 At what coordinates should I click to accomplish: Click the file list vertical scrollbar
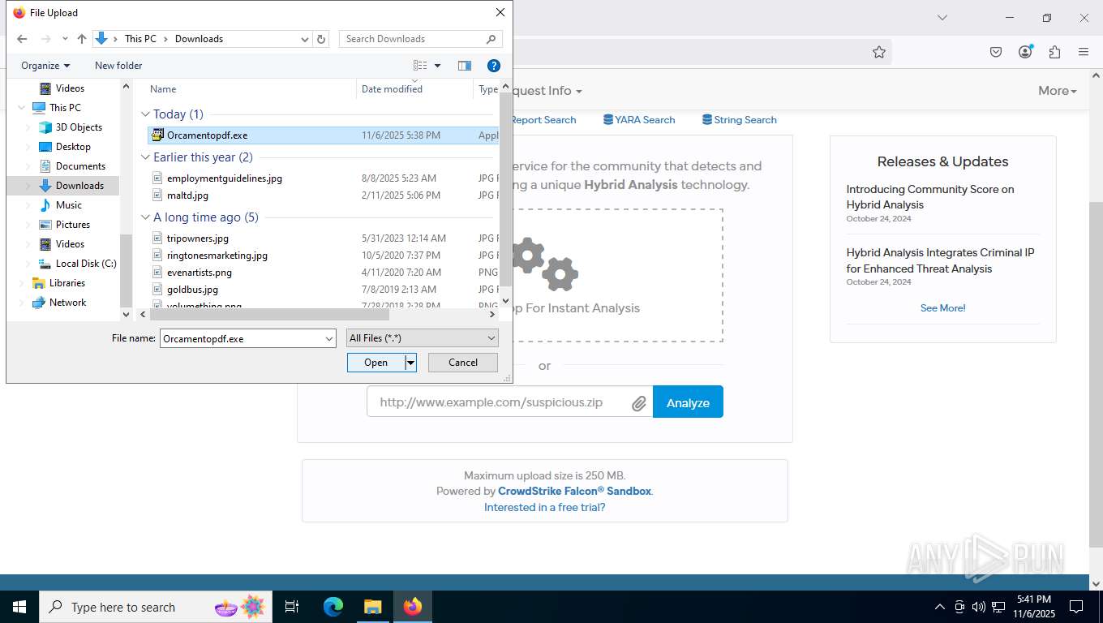coord(505,191)
